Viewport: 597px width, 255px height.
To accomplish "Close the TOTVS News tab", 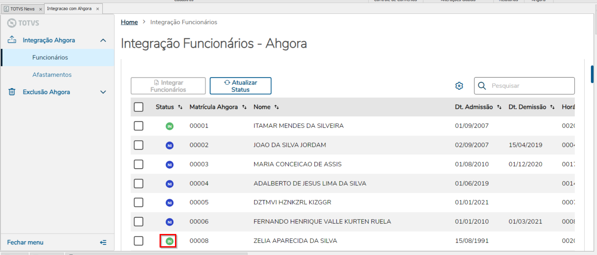I will pyautogui.click(x=40, y=9).
